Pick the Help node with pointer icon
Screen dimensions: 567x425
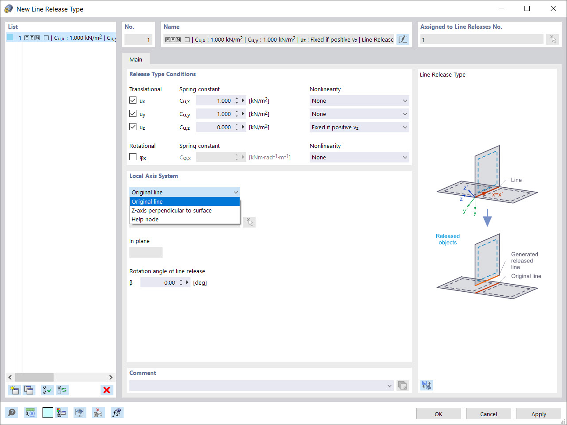(x=249, y=222)
